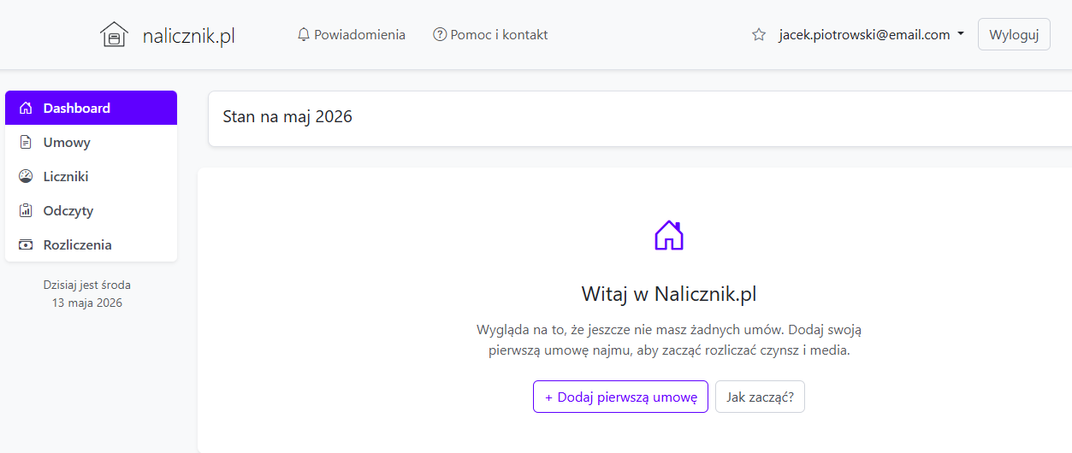Viewport: 1072px width, 453px height.
Task: Click the Dashboard home icon in sidebar
Action: click(x=26, y=109)
